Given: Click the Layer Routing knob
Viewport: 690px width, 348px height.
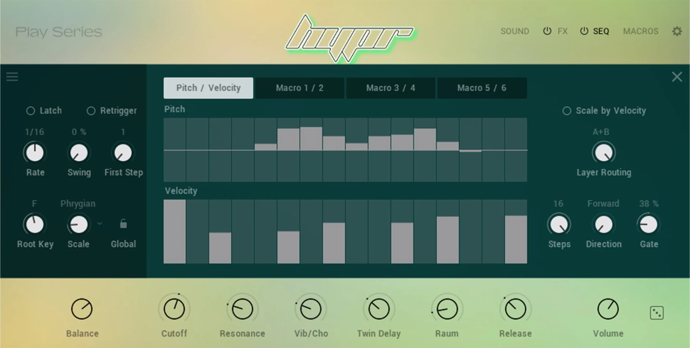Looking at the screenshot, I should [604, 152].
